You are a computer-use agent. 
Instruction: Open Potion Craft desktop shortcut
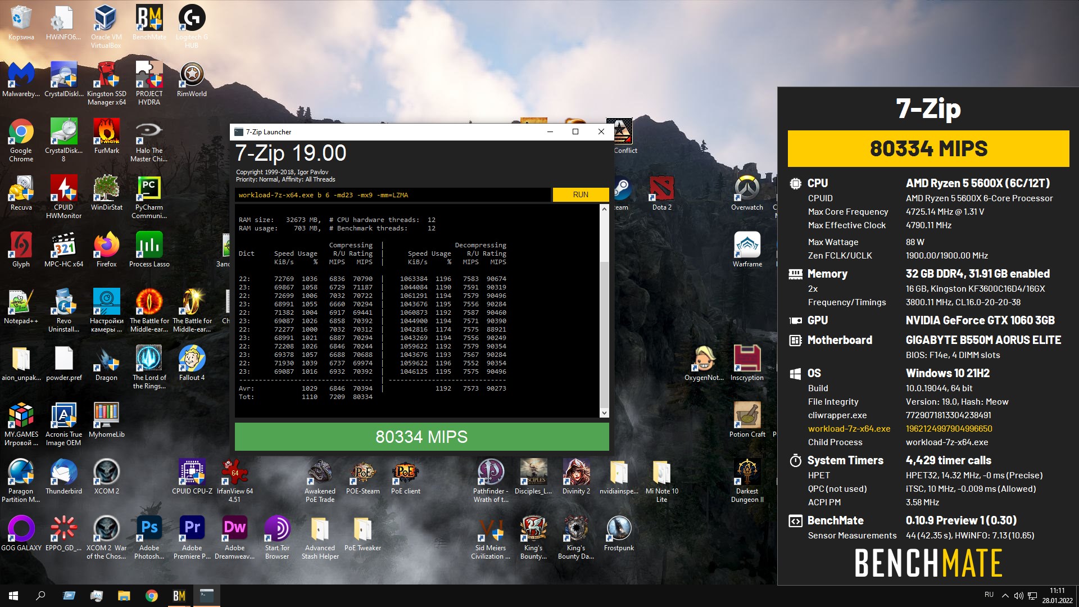[747, 420]
